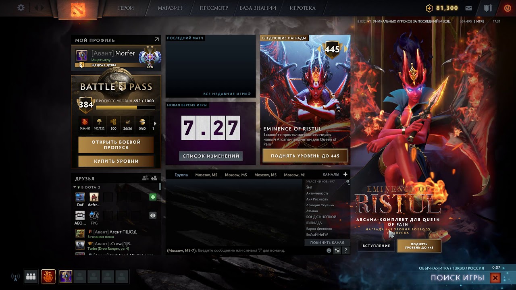
Task: Click the red power exit icon
Action: 508,8
